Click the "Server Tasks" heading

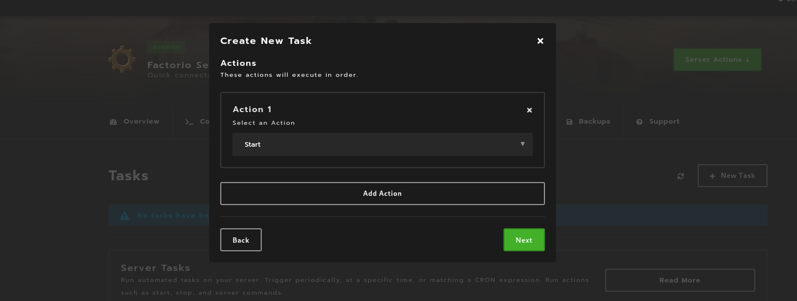click(155, 268)
